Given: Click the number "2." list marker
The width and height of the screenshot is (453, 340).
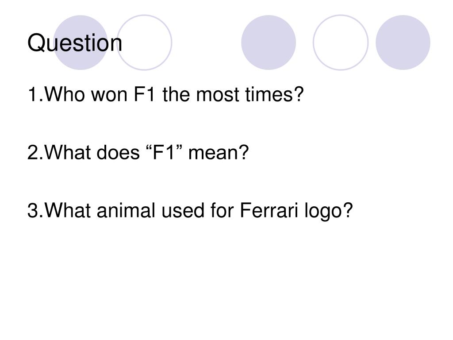Looking at the screenshot, I should (x=35, y=152).
